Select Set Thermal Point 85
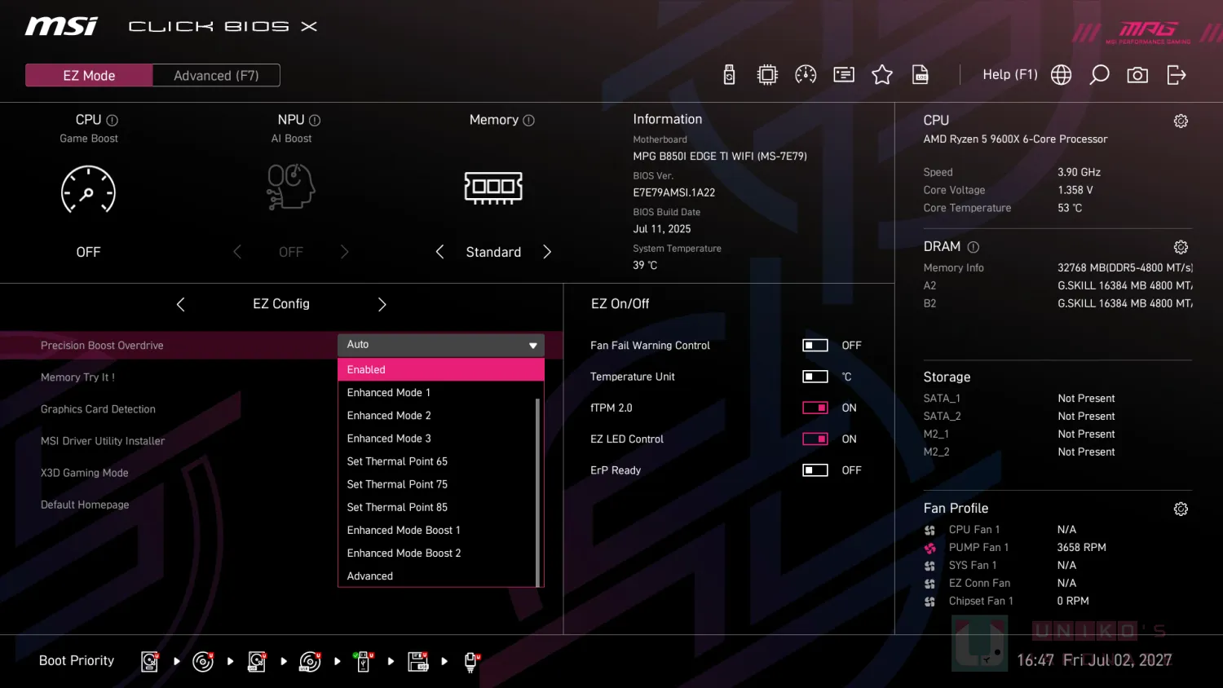 [437, 507]
